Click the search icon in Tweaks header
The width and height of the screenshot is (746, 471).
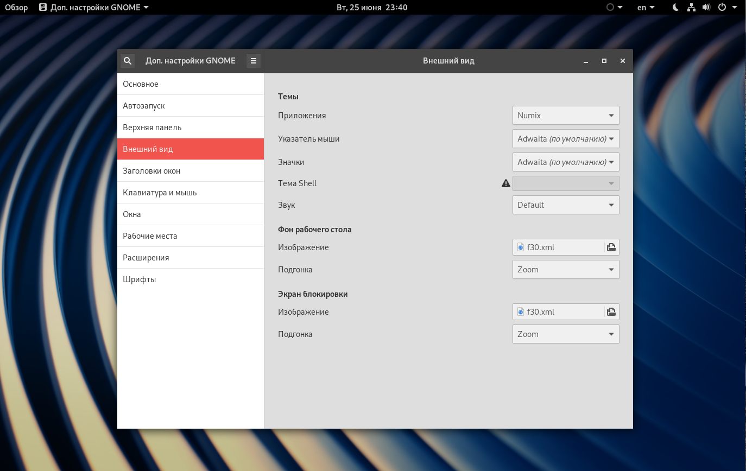click(x=127, y=61)
